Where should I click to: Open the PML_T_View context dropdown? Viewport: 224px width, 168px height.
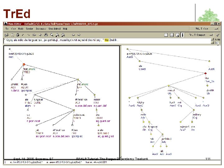(204, 29)
